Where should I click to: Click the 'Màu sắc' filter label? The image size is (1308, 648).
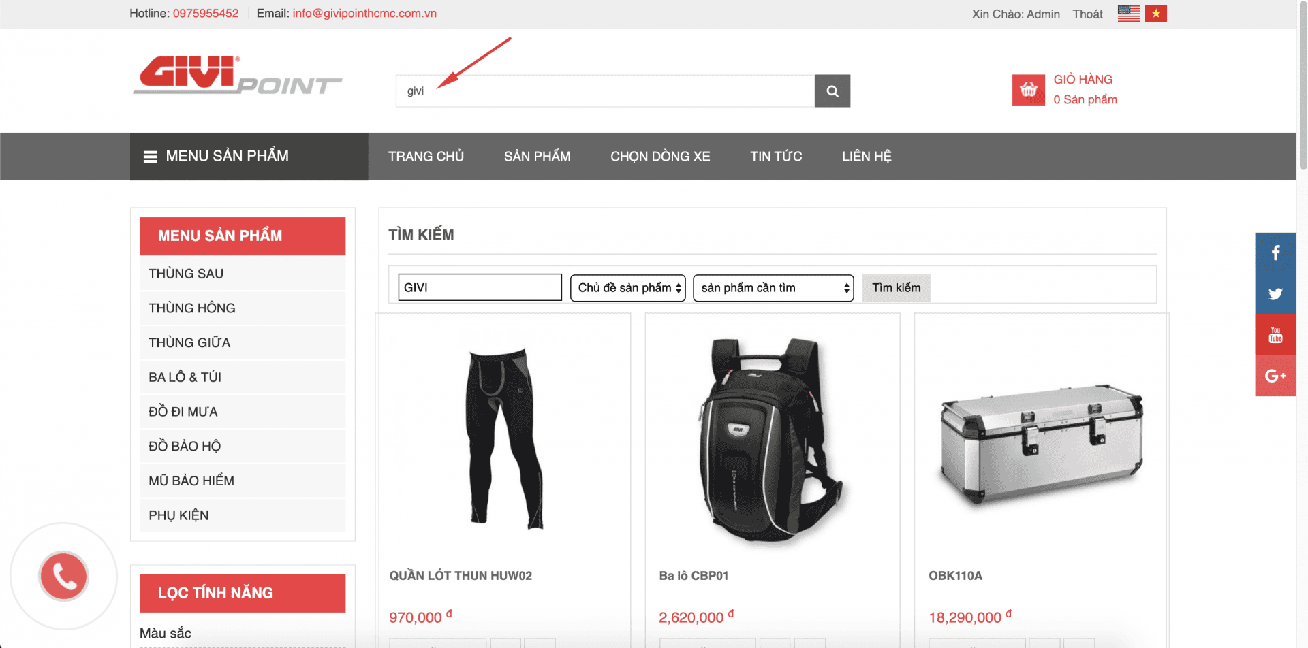166,633
